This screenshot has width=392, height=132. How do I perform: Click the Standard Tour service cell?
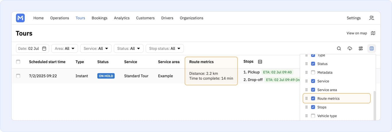tap(136, 76)
